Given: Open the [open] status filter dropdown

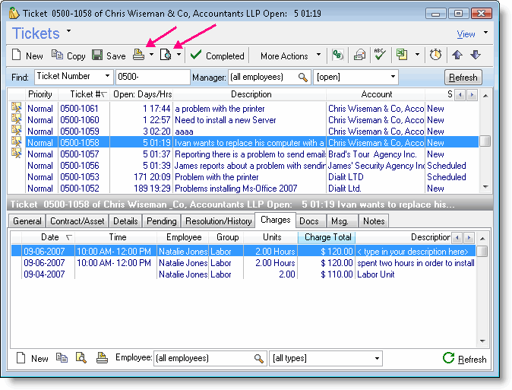Looking at the screenshot, I should (x=393, y=78).
